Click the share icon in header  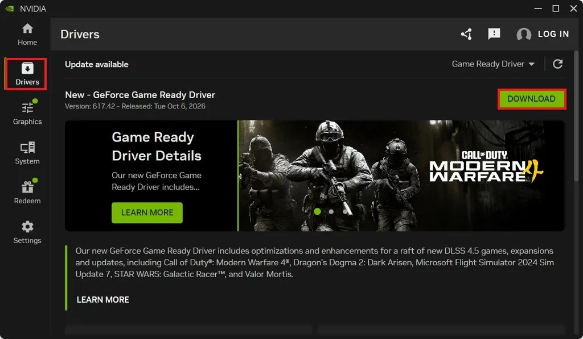(466, 34)
